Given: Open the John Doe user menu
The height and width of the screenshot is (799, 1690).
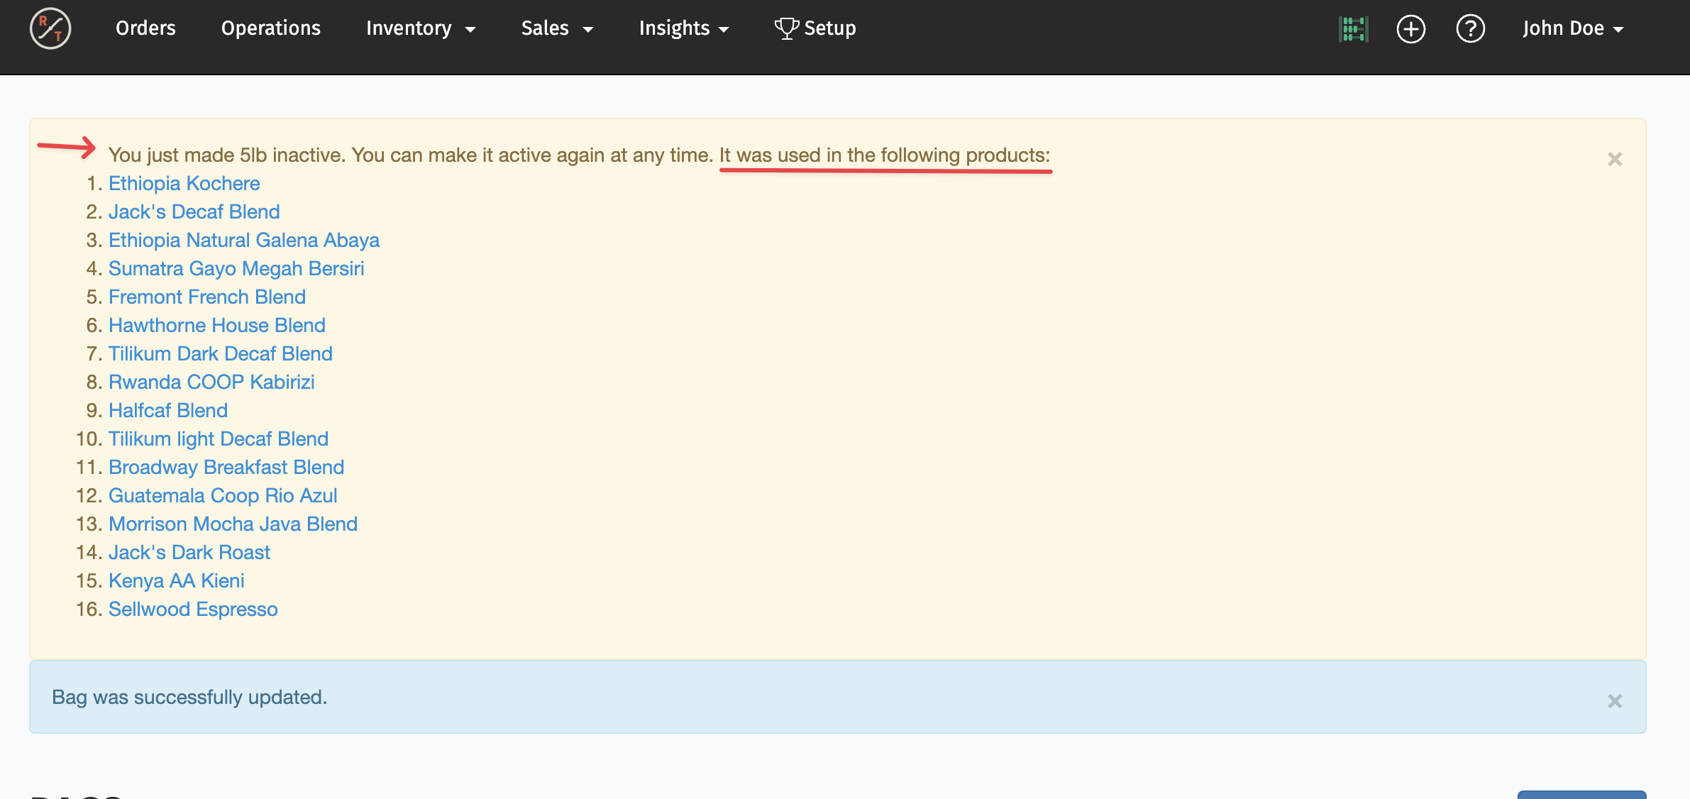Looking at the screenshot, I should (x=1572, y=28).
